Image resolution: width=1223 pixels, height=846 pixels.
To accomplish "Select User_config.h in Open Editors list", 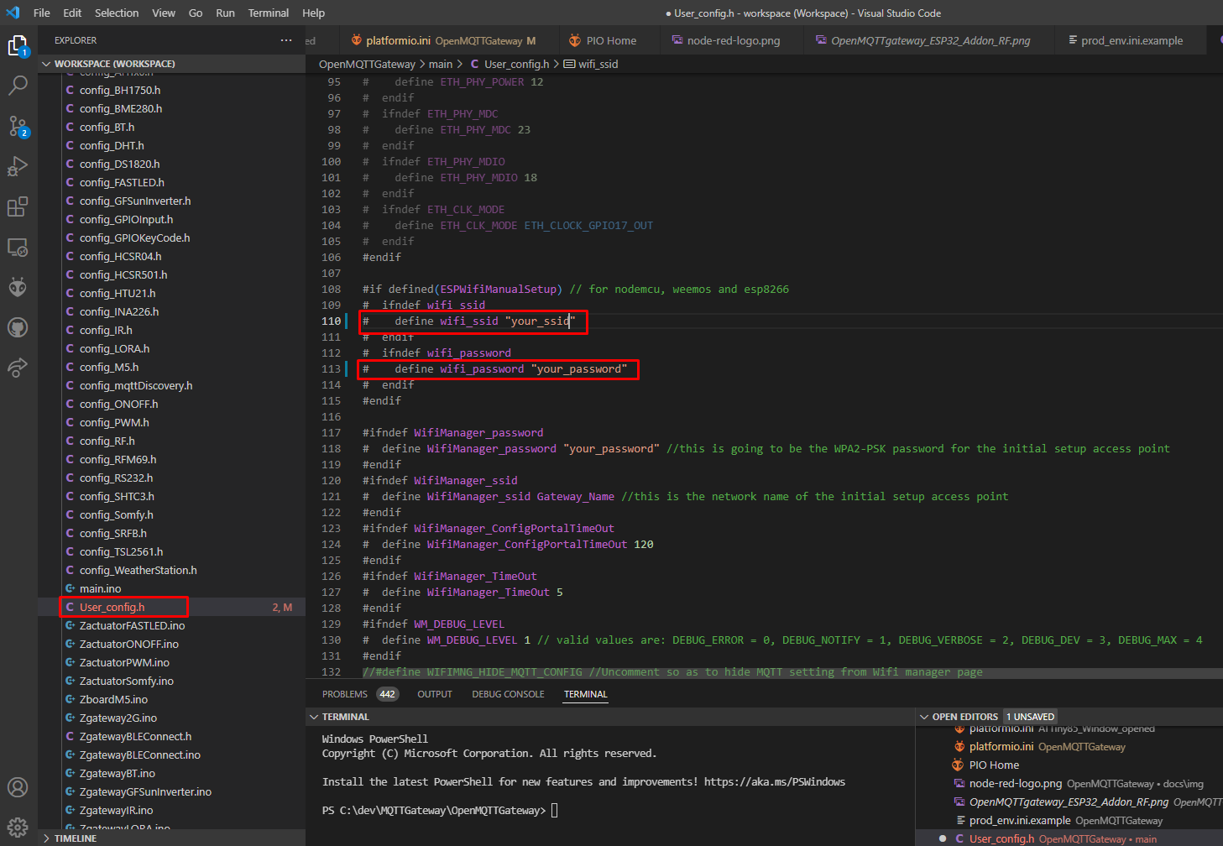I will (1070, 838).
